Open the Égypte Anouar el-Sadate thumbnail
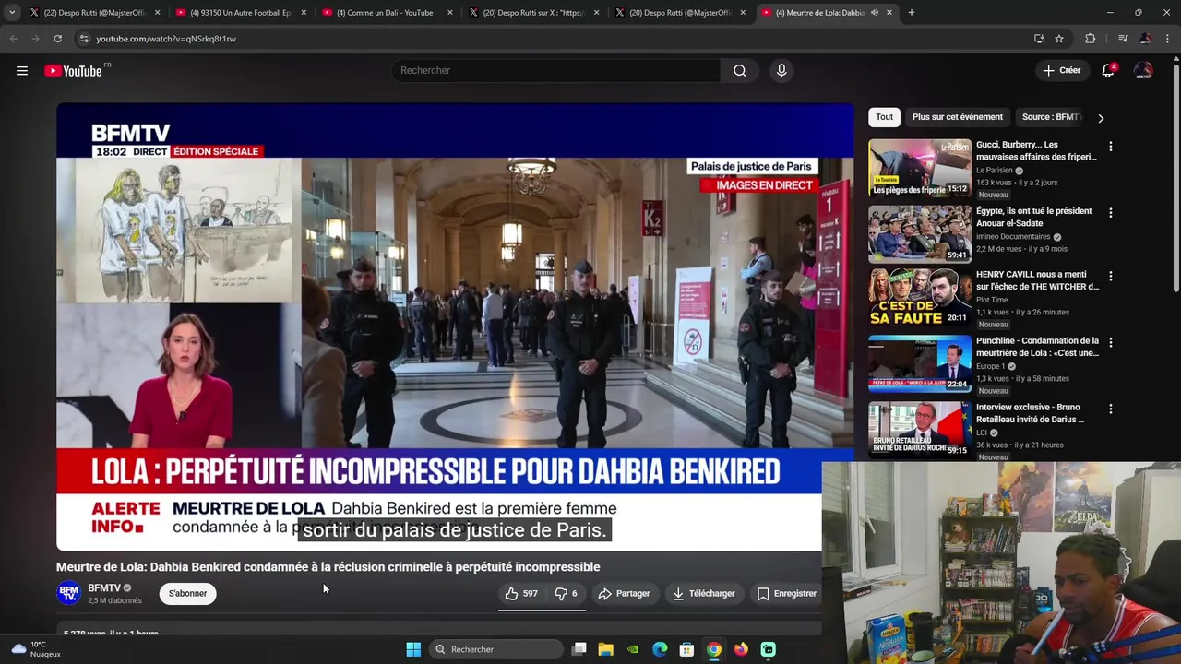This screenshot has height=664, width=1181. coord(920,234)
